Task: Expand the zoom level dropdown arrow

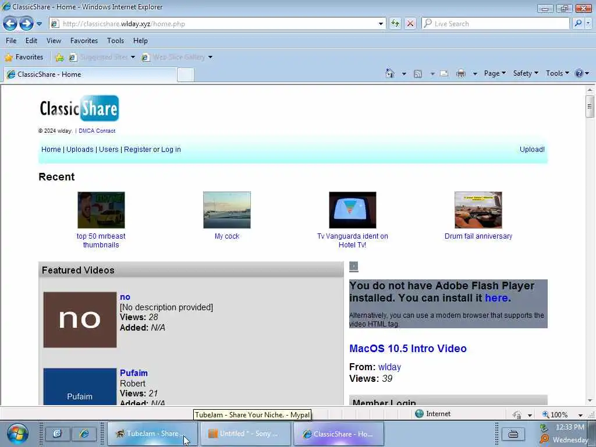Action: [580, 415]
